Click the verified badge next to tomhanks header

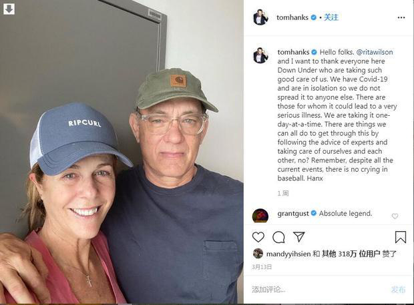[313, 17]
